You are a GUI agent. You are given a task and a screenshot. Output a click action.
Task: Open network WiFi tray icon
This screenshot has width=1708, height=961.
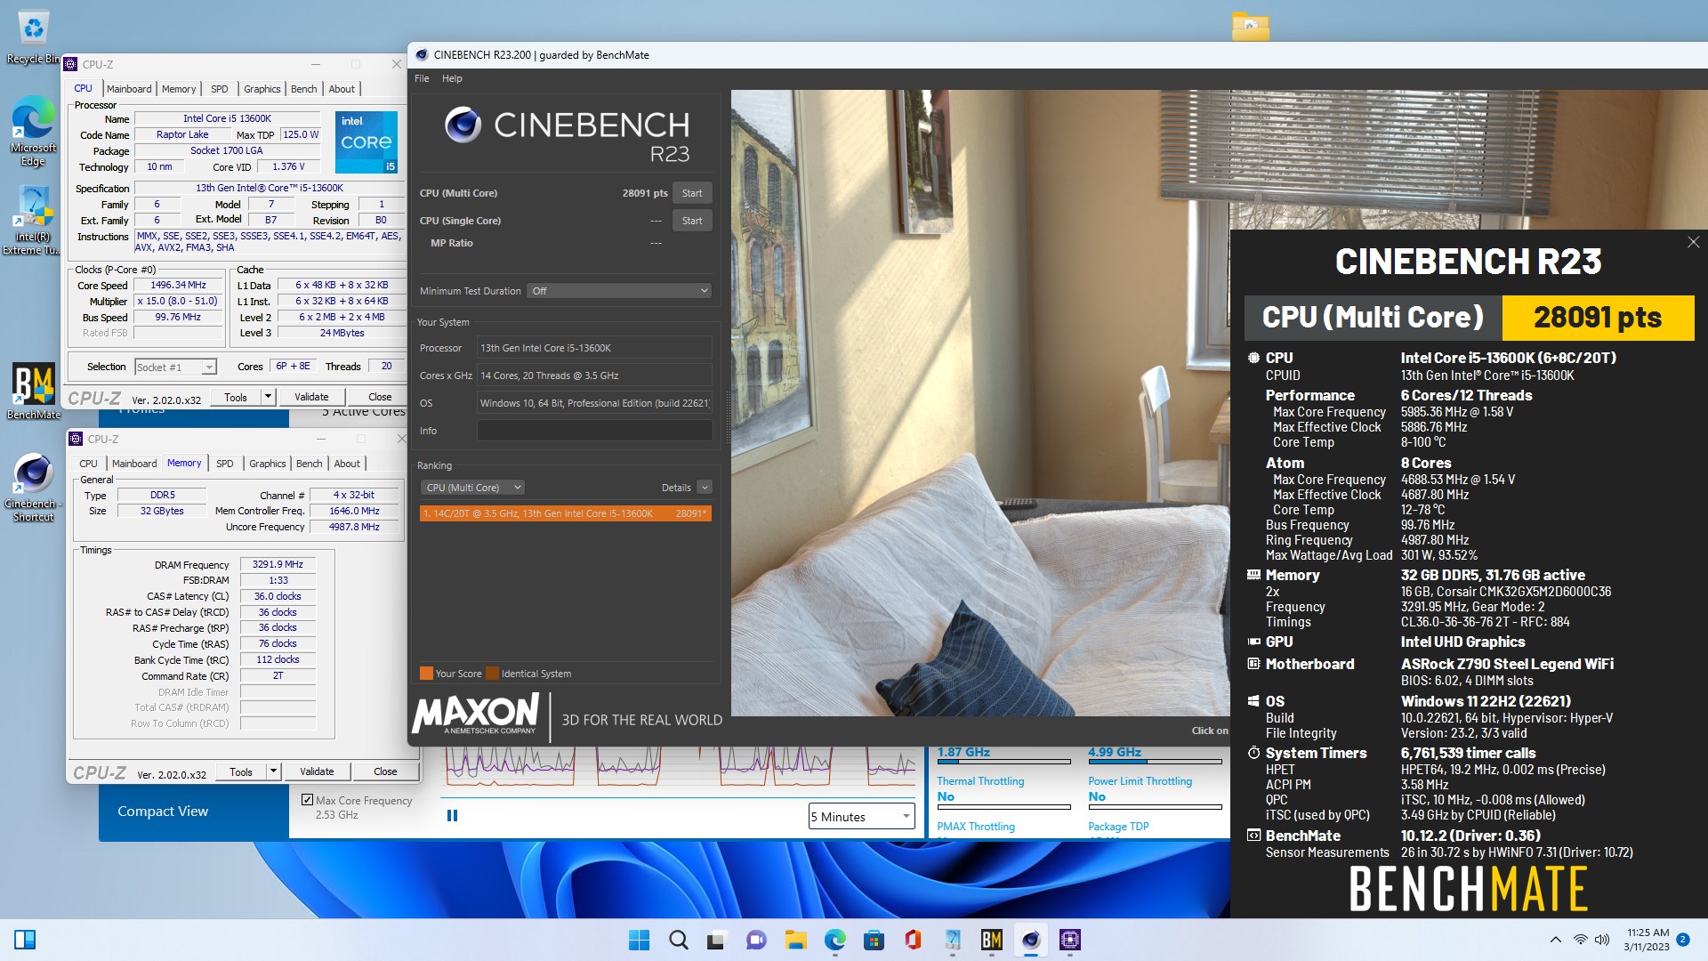coord(1581,940)
